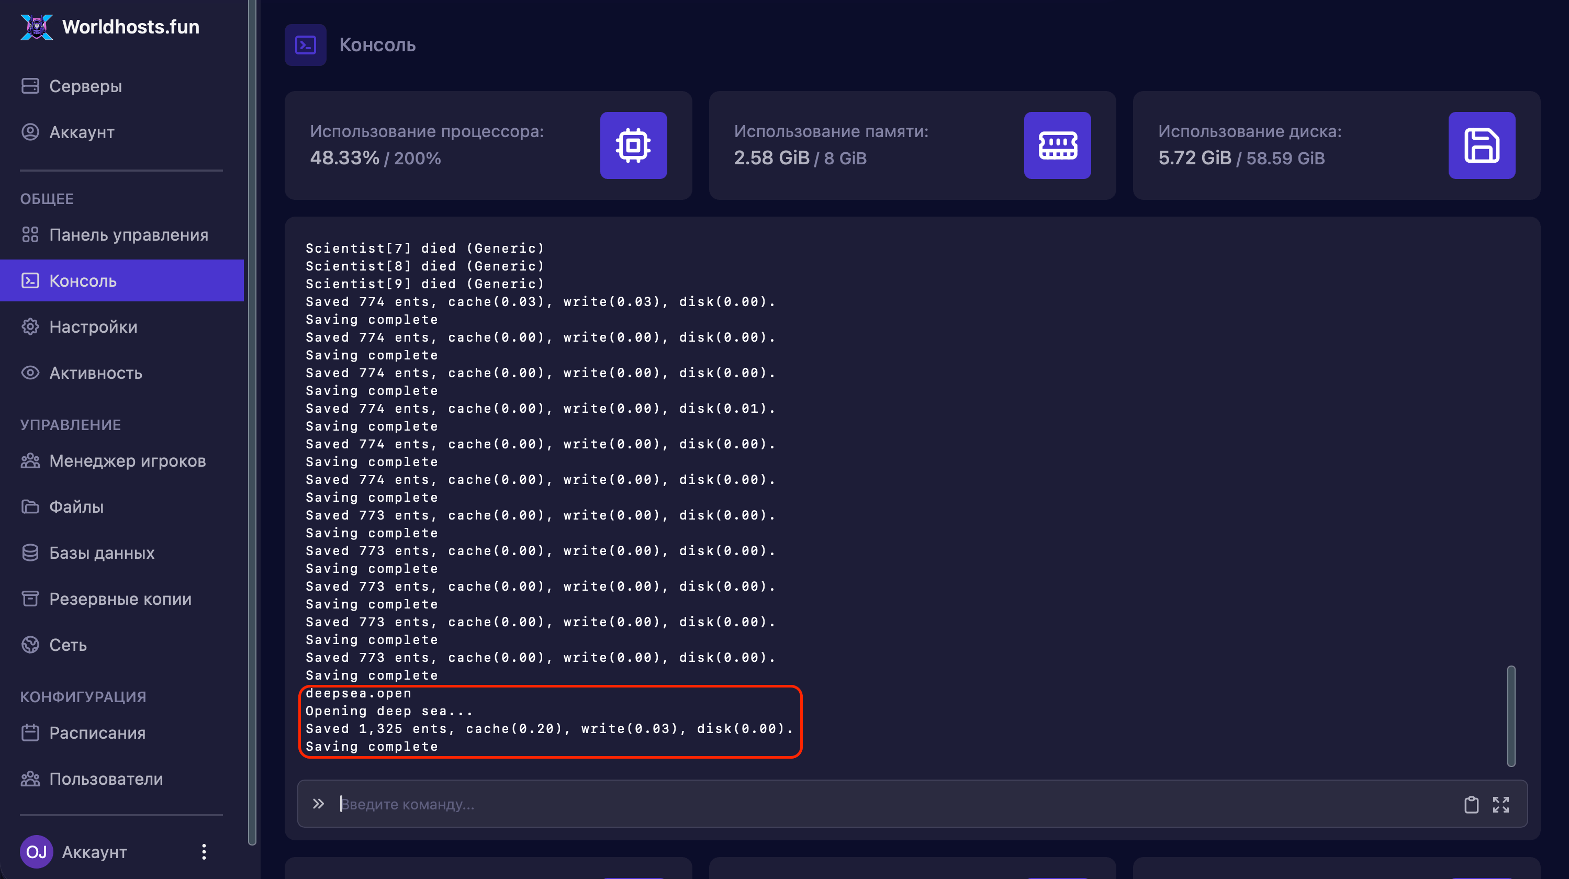Click the OJ account avatar
The image size is (1569, 879).
point(37,852)
